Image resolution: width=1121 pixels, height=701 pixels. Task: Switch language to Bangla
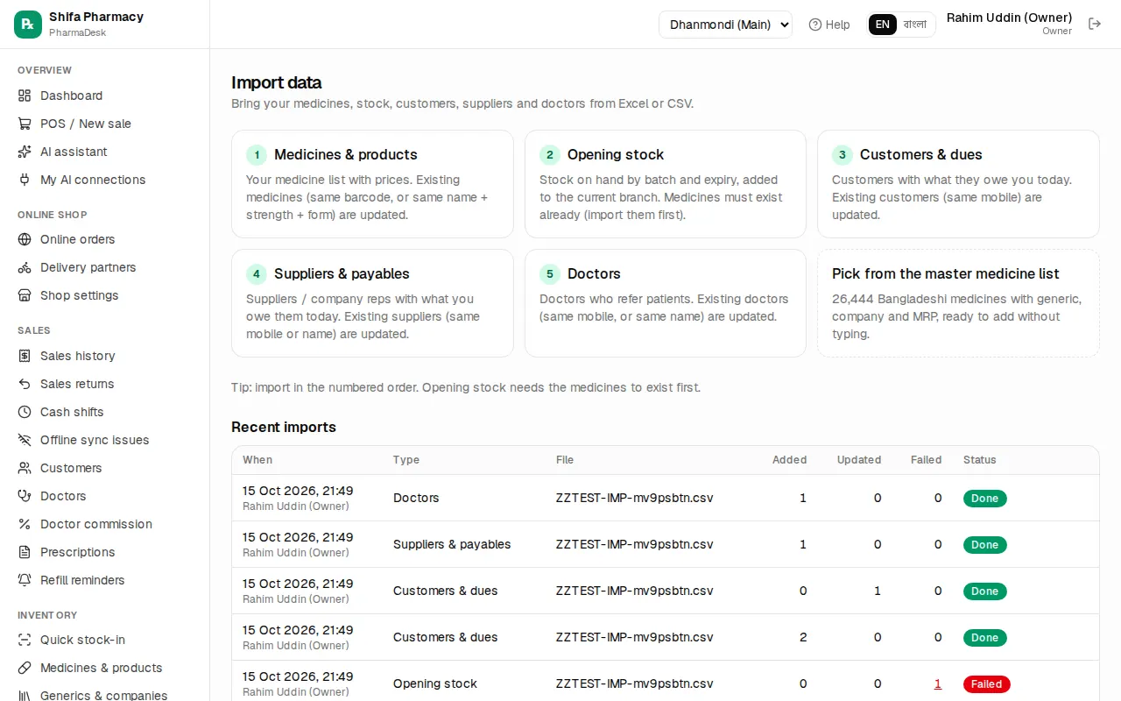pyautogui.click(x=915, y=25)
